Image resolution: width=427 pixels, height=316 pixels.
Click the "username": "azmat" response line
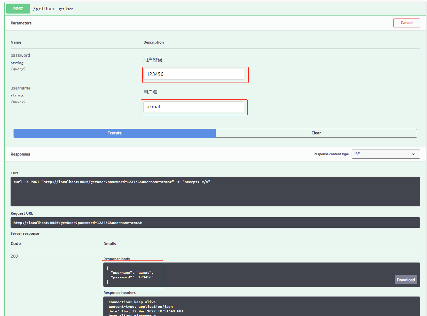pyautogui.click(x=132, y=273)
